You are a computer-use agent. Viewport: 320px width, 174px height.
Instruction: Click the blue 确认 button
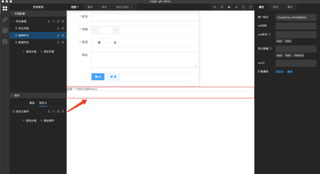pyautogui.click(x=98, y=77)
